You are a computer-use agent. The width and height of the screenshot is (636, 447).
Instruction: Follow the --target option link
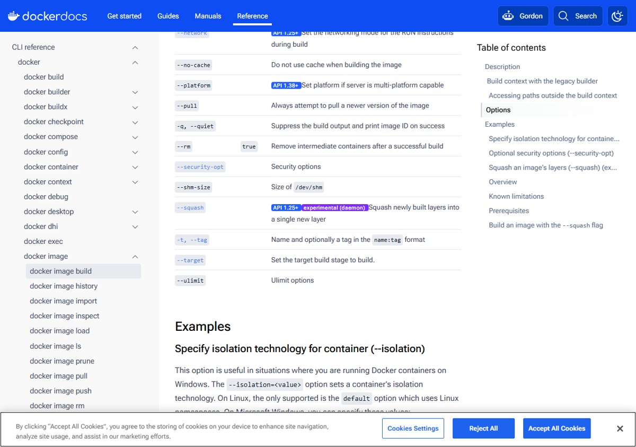190,260
